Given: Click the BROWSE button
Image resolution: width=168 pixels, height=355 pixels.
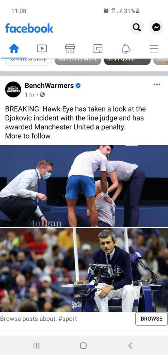Looking at the screenshot, I should pyautogui.click(x=151, y=319).
